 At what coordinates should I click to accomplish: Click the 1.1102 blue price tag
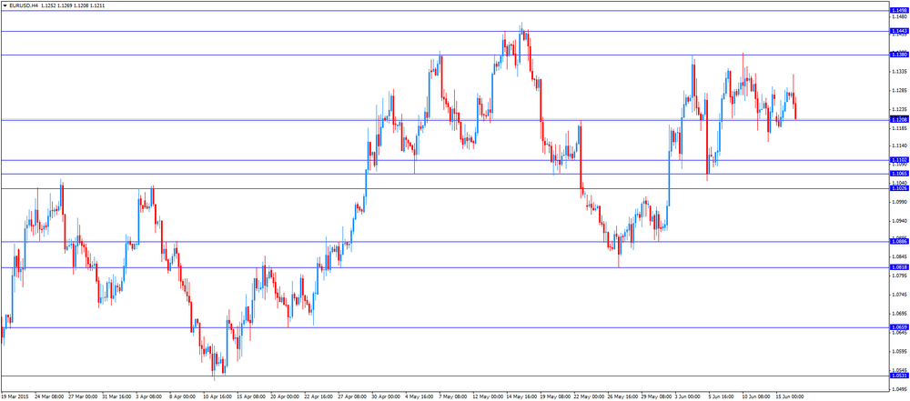click(x=899, y=160)
